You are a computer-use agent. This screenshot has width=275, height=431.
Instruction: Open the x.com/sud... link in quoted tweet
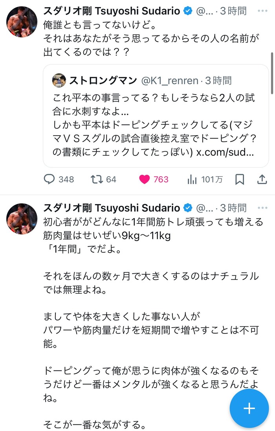point(225,152)
